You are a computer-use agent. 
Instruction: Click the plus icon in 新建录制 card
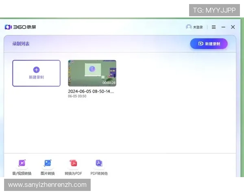tap(37, 69)
